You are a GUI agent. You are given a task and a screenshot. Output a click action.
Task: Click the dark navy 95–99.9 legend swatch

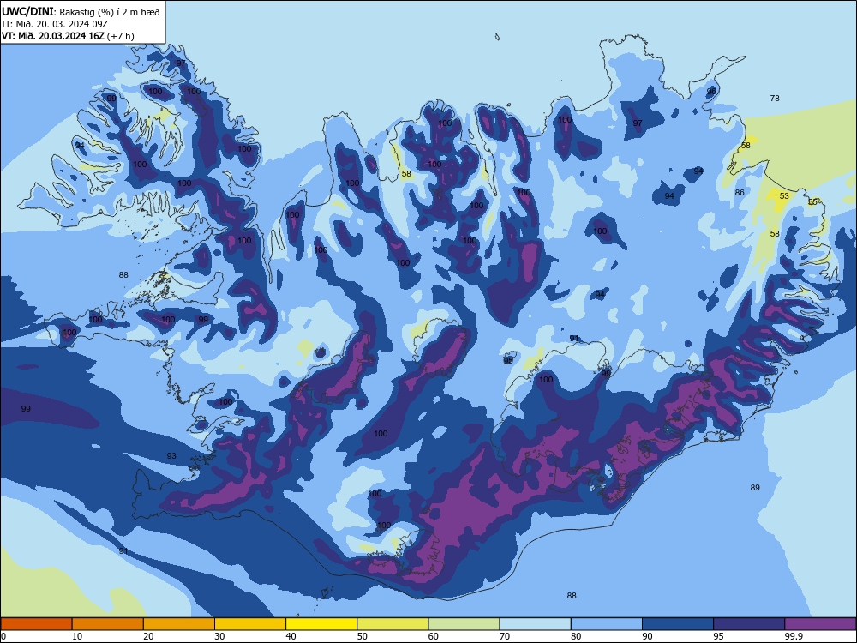pyautogui.click(x=749, y=624)
